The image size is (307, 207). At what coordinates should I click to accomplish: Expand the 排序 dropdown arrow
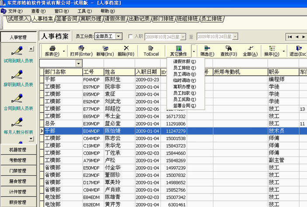click(x=284, y=51)
